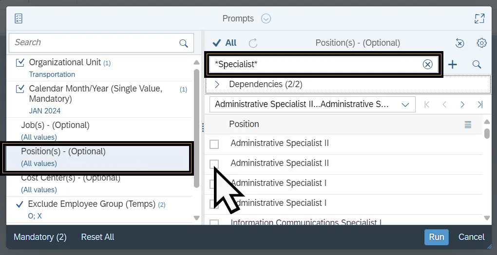
Task: Select the Organizational Unit prompt item
Action: (65, 62)
